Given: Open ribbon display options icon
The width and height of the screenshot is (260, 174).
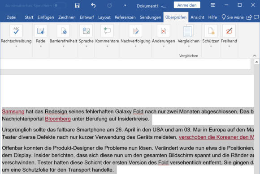Looking at the screenshot, I should click(213, 5).
